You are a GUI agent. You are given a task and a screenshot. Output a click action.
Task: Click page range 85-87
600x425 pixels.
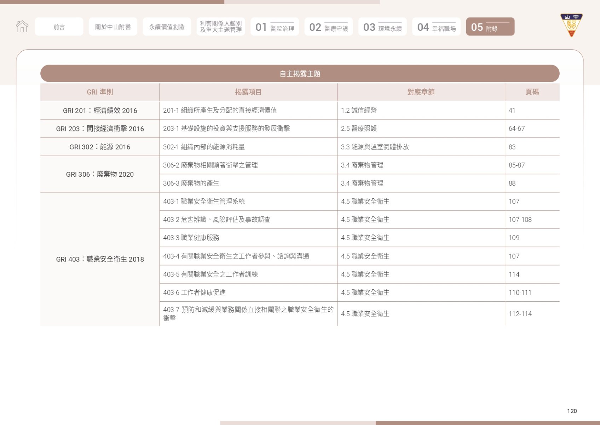coord(517,165)
